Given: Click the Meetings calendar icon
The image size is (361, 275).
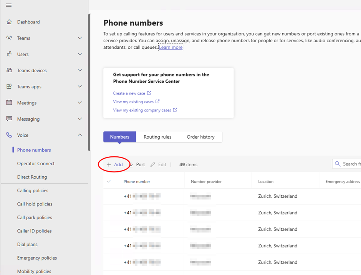Looking at the screenshot, I should point(9,103).
